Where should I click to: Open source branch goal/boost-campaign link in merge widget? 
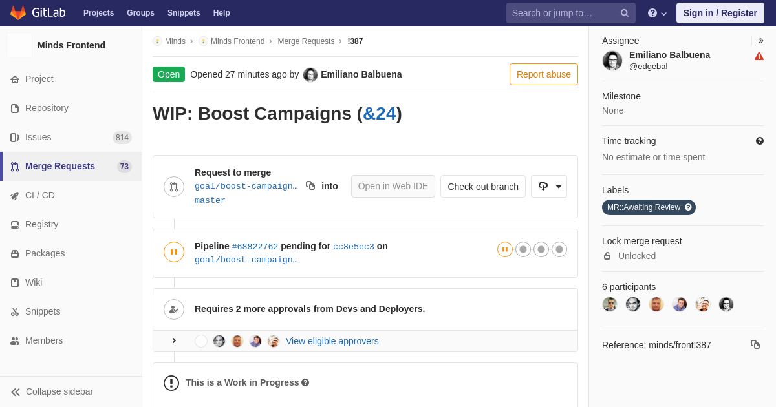(x=246, y=186)
